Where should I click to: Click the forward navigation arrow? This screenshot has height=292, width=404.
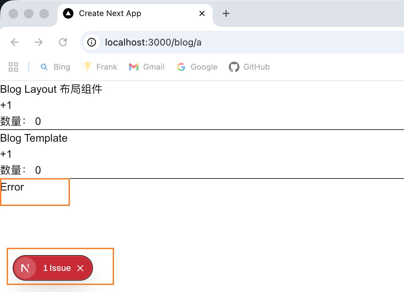[x=39, y=42]
